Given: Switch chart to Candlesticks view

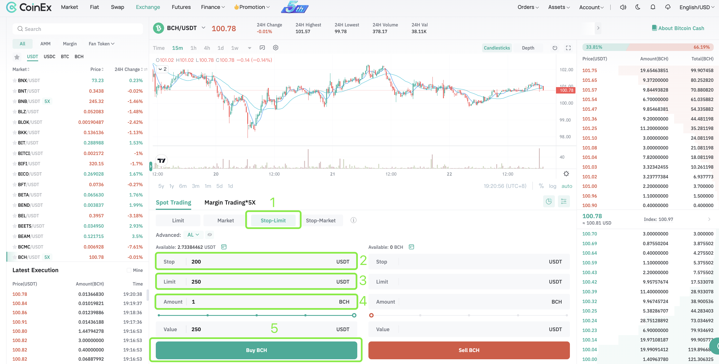Looking at the screenshot, I should [497, 48].
